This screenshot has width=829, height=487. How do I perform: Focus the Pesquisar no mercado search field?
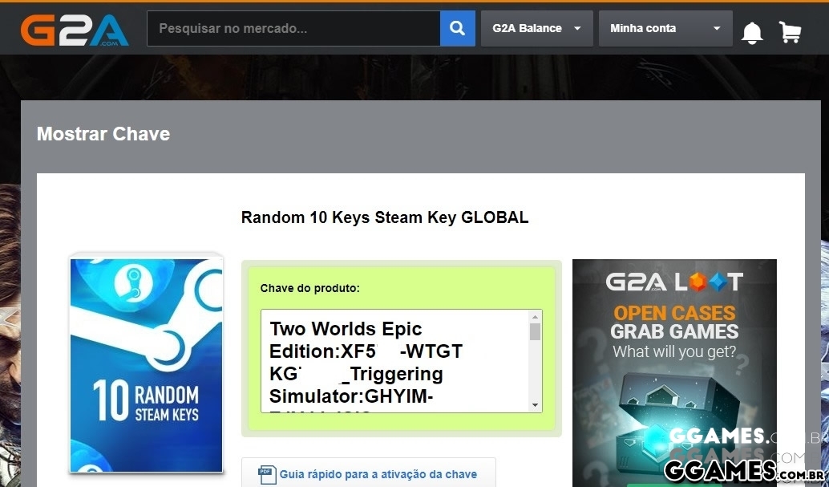click(x=293, y=28)
